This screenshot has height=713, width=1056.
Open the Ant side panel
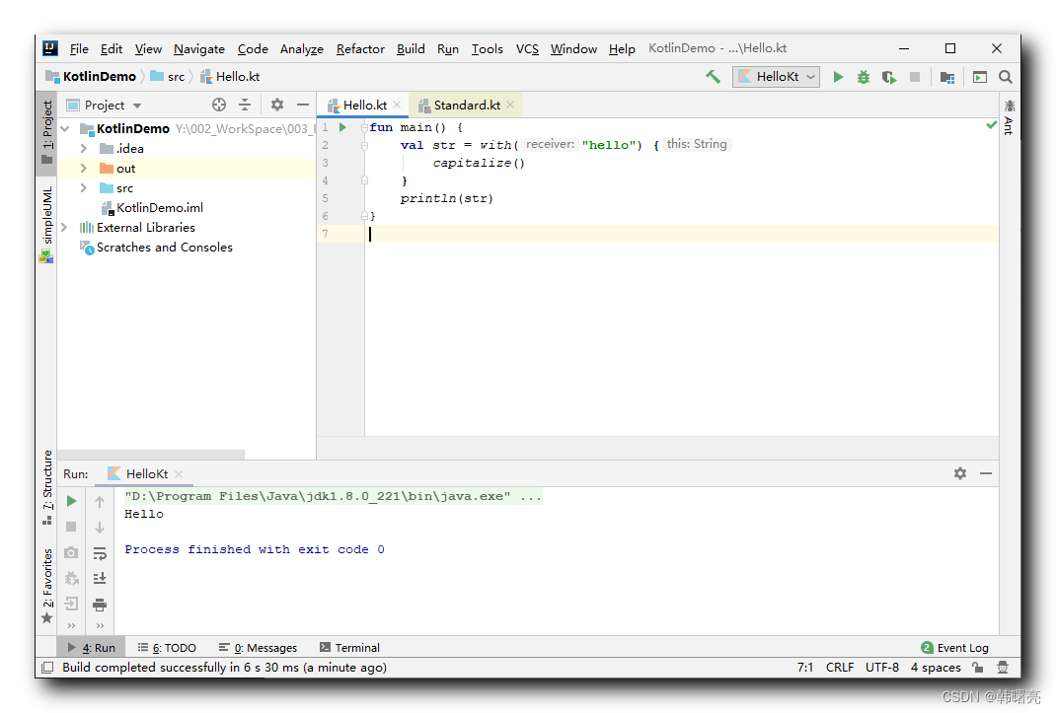(x=1009, y=117)
